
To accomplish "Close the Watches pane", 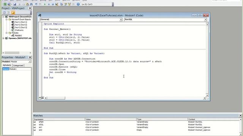I will click(240, 116).
